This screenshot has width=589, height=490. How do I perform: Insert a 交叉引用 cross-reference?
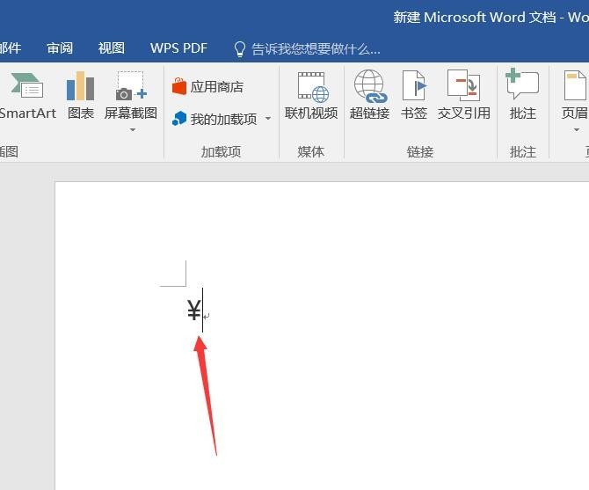[463, 96]
